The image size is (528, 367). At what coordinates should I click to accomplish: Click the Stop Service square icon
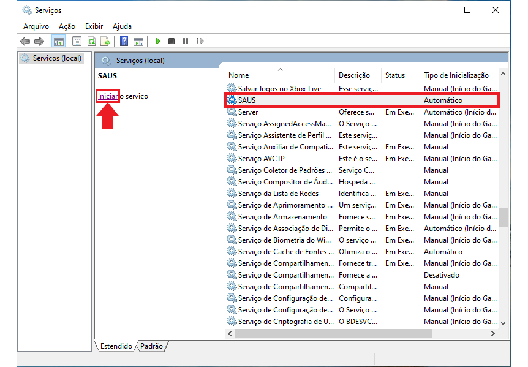click(x=172, y=41)
